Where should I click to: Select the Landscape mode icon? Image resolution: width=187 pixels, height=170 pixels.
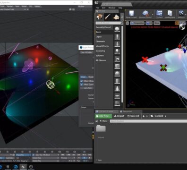click(116, 17)
